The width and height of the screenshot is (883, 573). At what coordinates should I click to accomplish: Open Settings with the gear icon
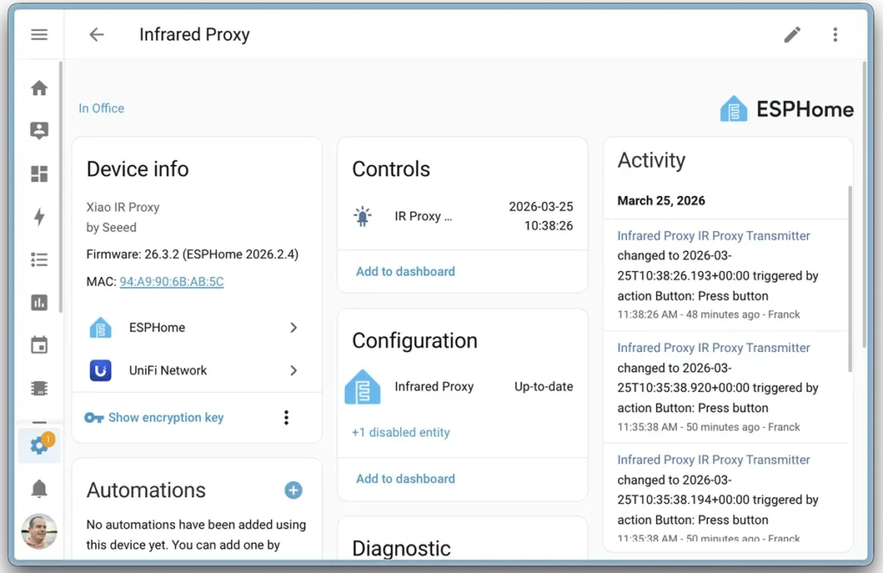[x=40, y=445]
